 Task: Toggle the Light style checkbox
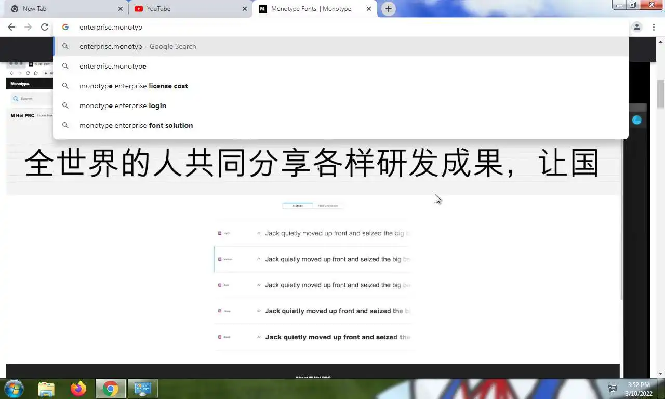point(220,233)
